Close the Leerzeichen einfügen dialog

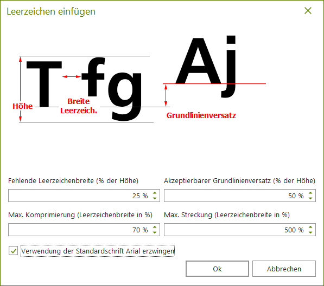tap(308, 10)
